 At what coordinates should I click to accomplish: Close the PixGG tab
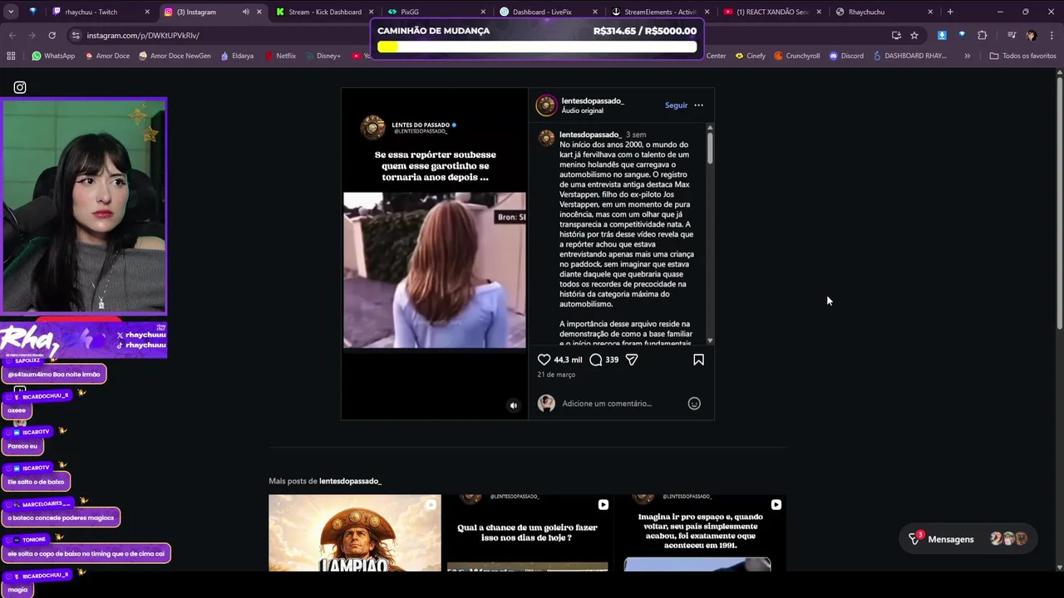pyautogui.click(x=483, y=12)
